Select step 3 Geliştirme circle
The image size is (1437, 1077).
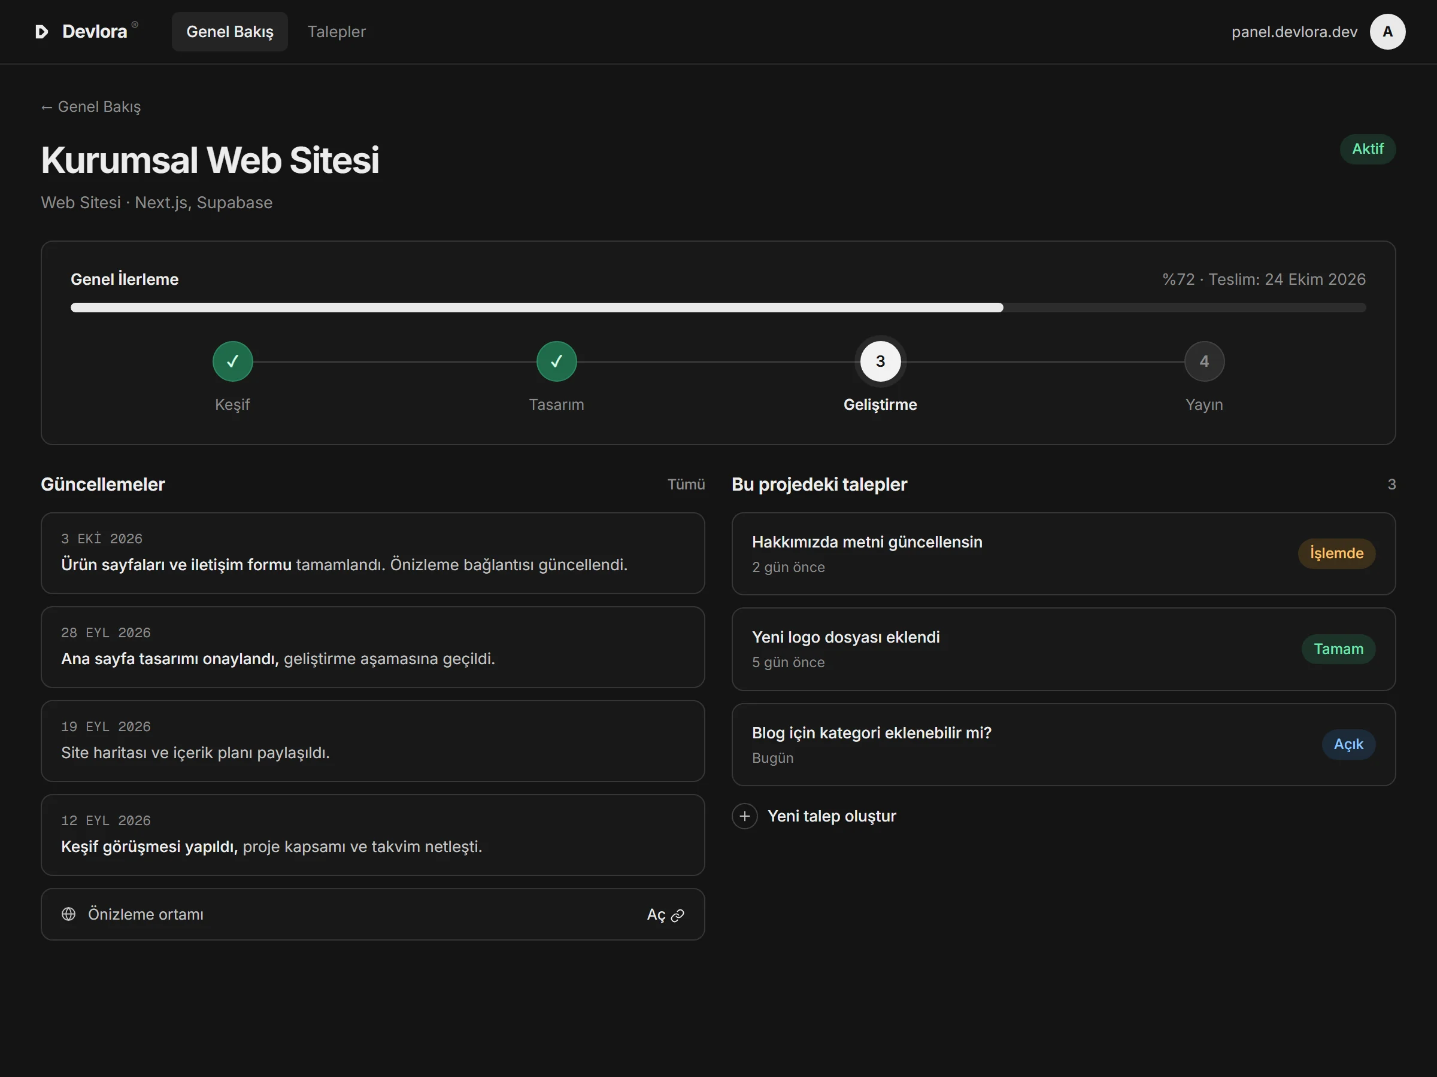pyautogui.click(x=880, y=361)
